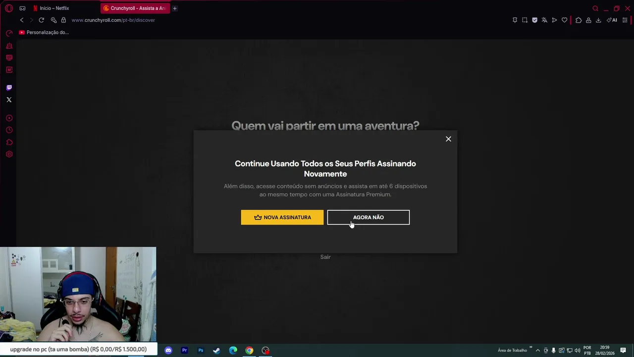634x357 pixels.
Task: View the site security padlock info
Action: click(x=63, y=20)
